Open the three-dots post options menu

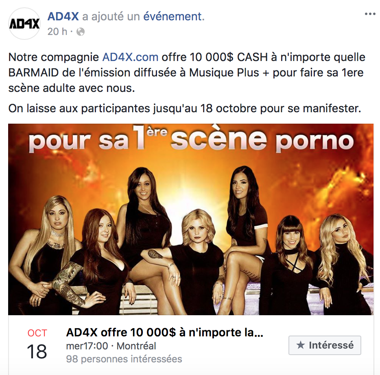[370, 14]
